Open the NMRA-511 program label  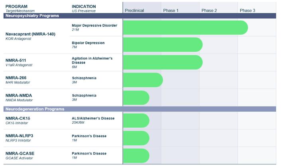point(16,60)
